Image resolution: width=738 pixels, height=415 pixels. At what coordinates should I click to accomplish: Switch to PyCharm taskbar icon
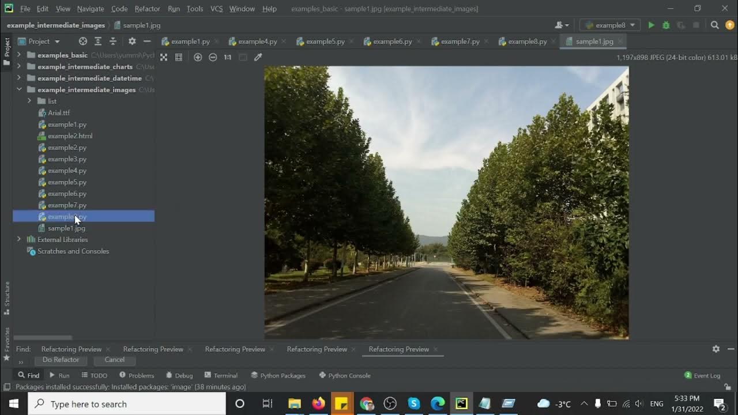pos(461,403)
